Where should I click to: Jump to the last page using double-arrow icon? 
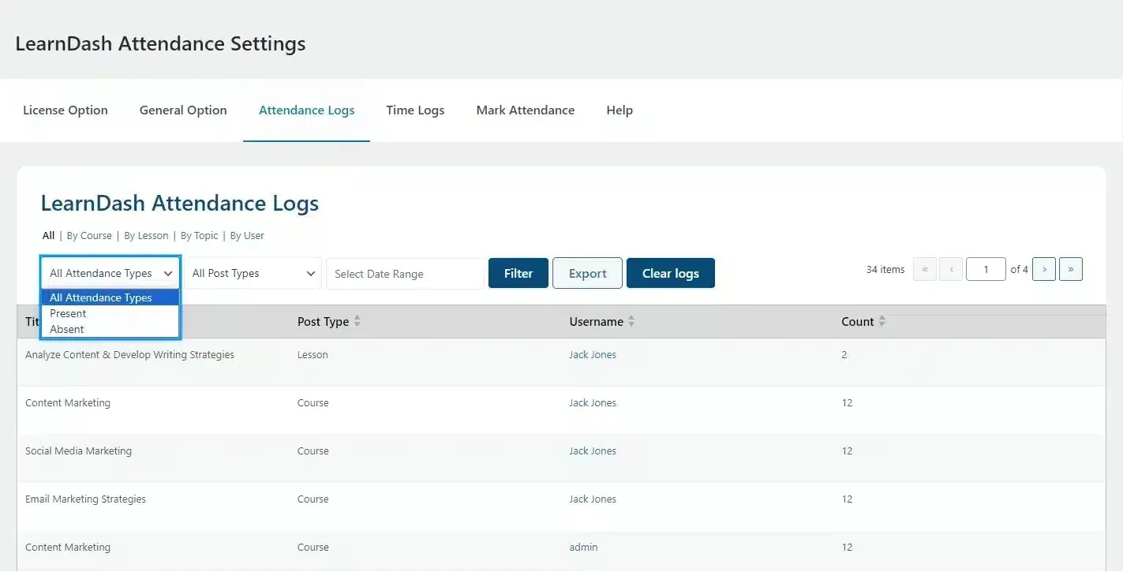click(1070, 269)
